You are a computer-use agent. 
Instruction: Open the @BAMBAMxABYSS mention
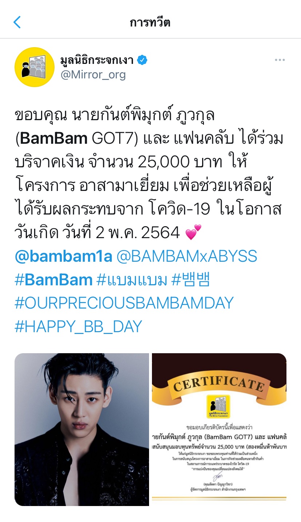(187, 256)
